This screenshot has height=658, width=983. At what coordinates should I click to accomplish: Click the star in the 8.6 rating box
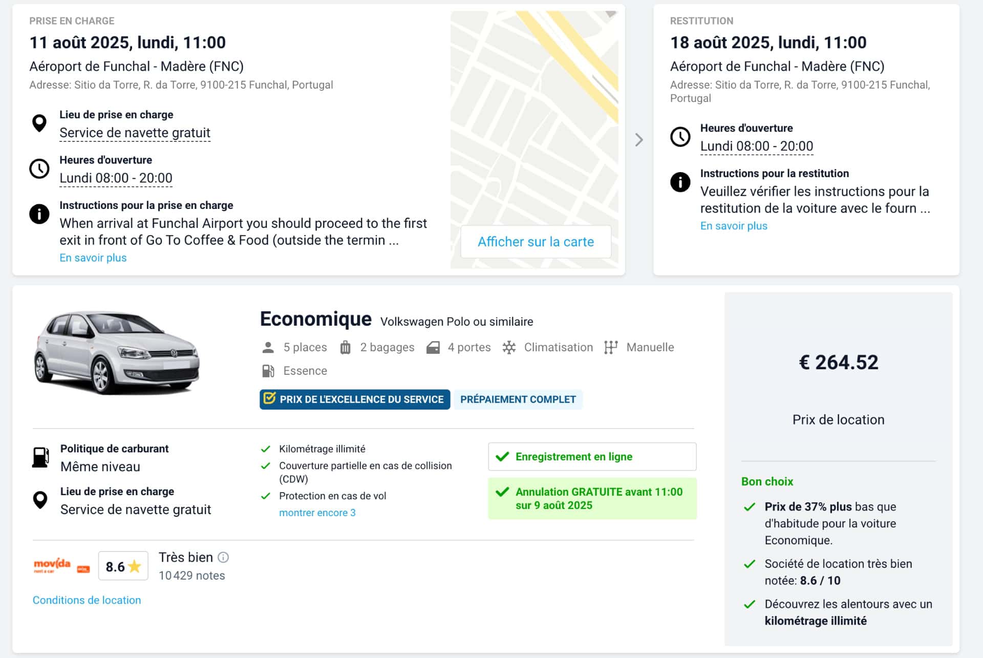click(x=135, y=566)
